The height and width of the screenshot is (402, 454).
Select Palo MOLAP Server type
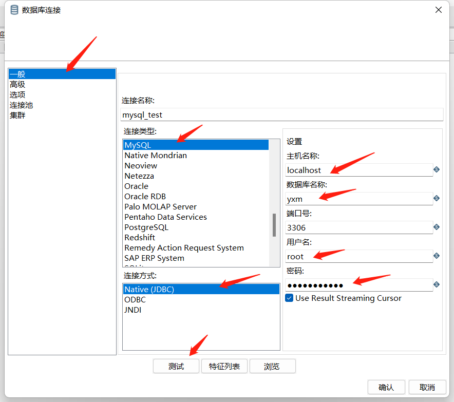click(x=196, y=206)
